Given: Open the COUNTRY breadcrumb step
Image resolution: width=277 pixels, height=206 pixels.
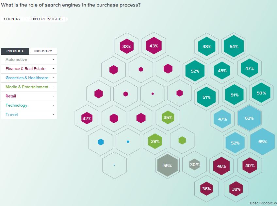Looking at the screenshot, I should point(12,19).
